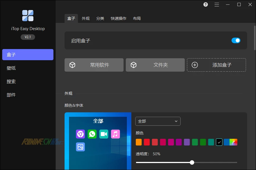This screenshot has width=256, height=170.
Task: Expand the 全部 dropdown list
Action: coord(158,121)
